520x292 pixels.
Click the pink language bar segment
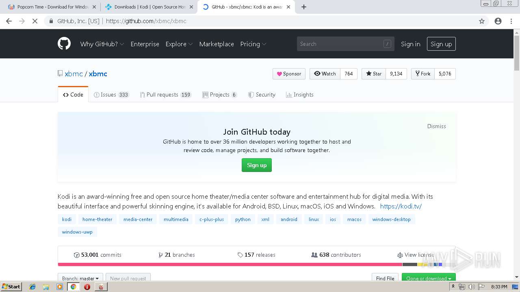(230, 264)
